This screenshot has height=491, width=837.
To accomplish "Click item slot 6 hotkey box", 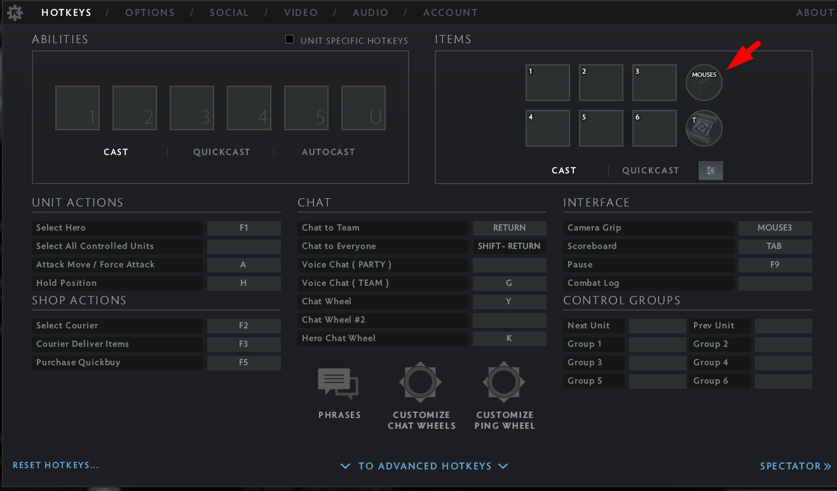I will [655, 128].
